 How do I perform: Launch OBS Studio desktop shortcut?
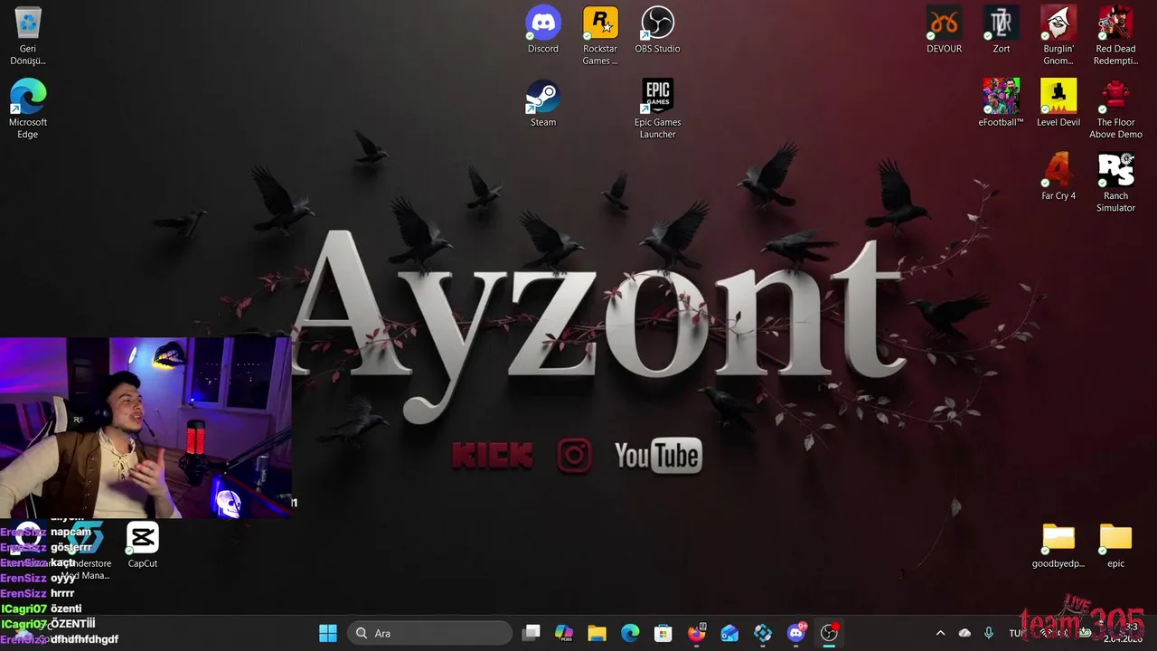coord(657,30)
